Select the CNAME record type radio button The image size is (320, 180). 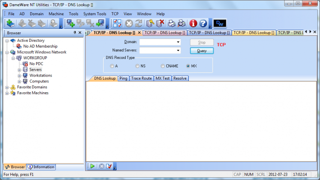point(162,66)
